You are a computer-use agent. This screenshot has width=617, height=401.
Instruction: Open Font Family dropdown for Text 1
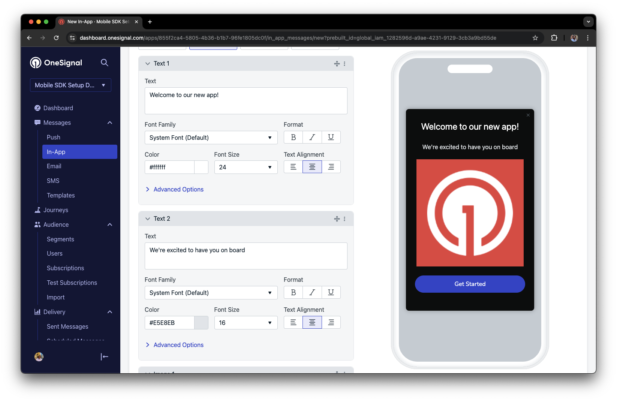point(211,138)
